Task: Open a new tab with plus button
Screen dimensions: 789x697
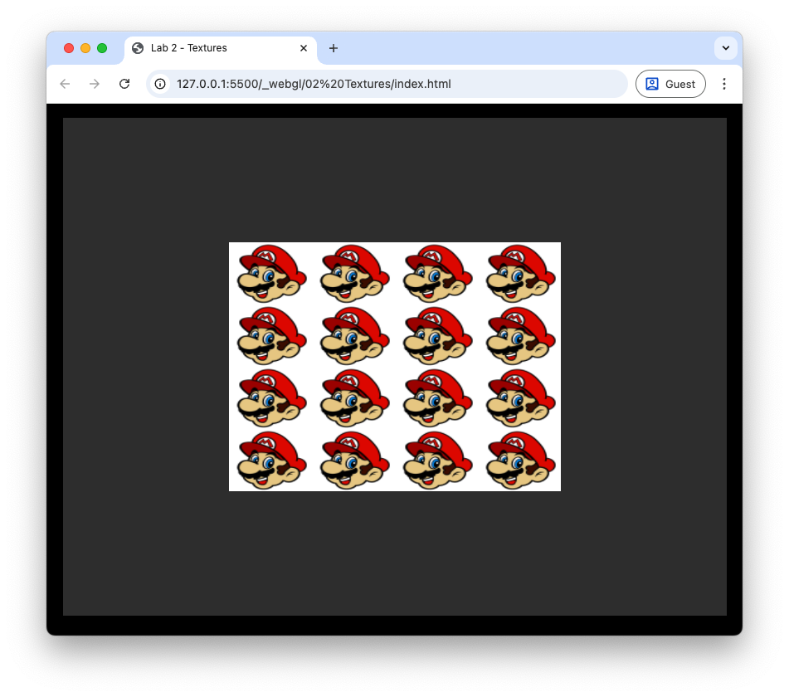Action: 334,48
